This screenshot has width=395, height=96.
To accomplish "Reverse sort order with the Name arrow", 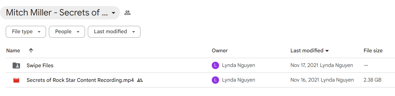I will coord(31,50).
